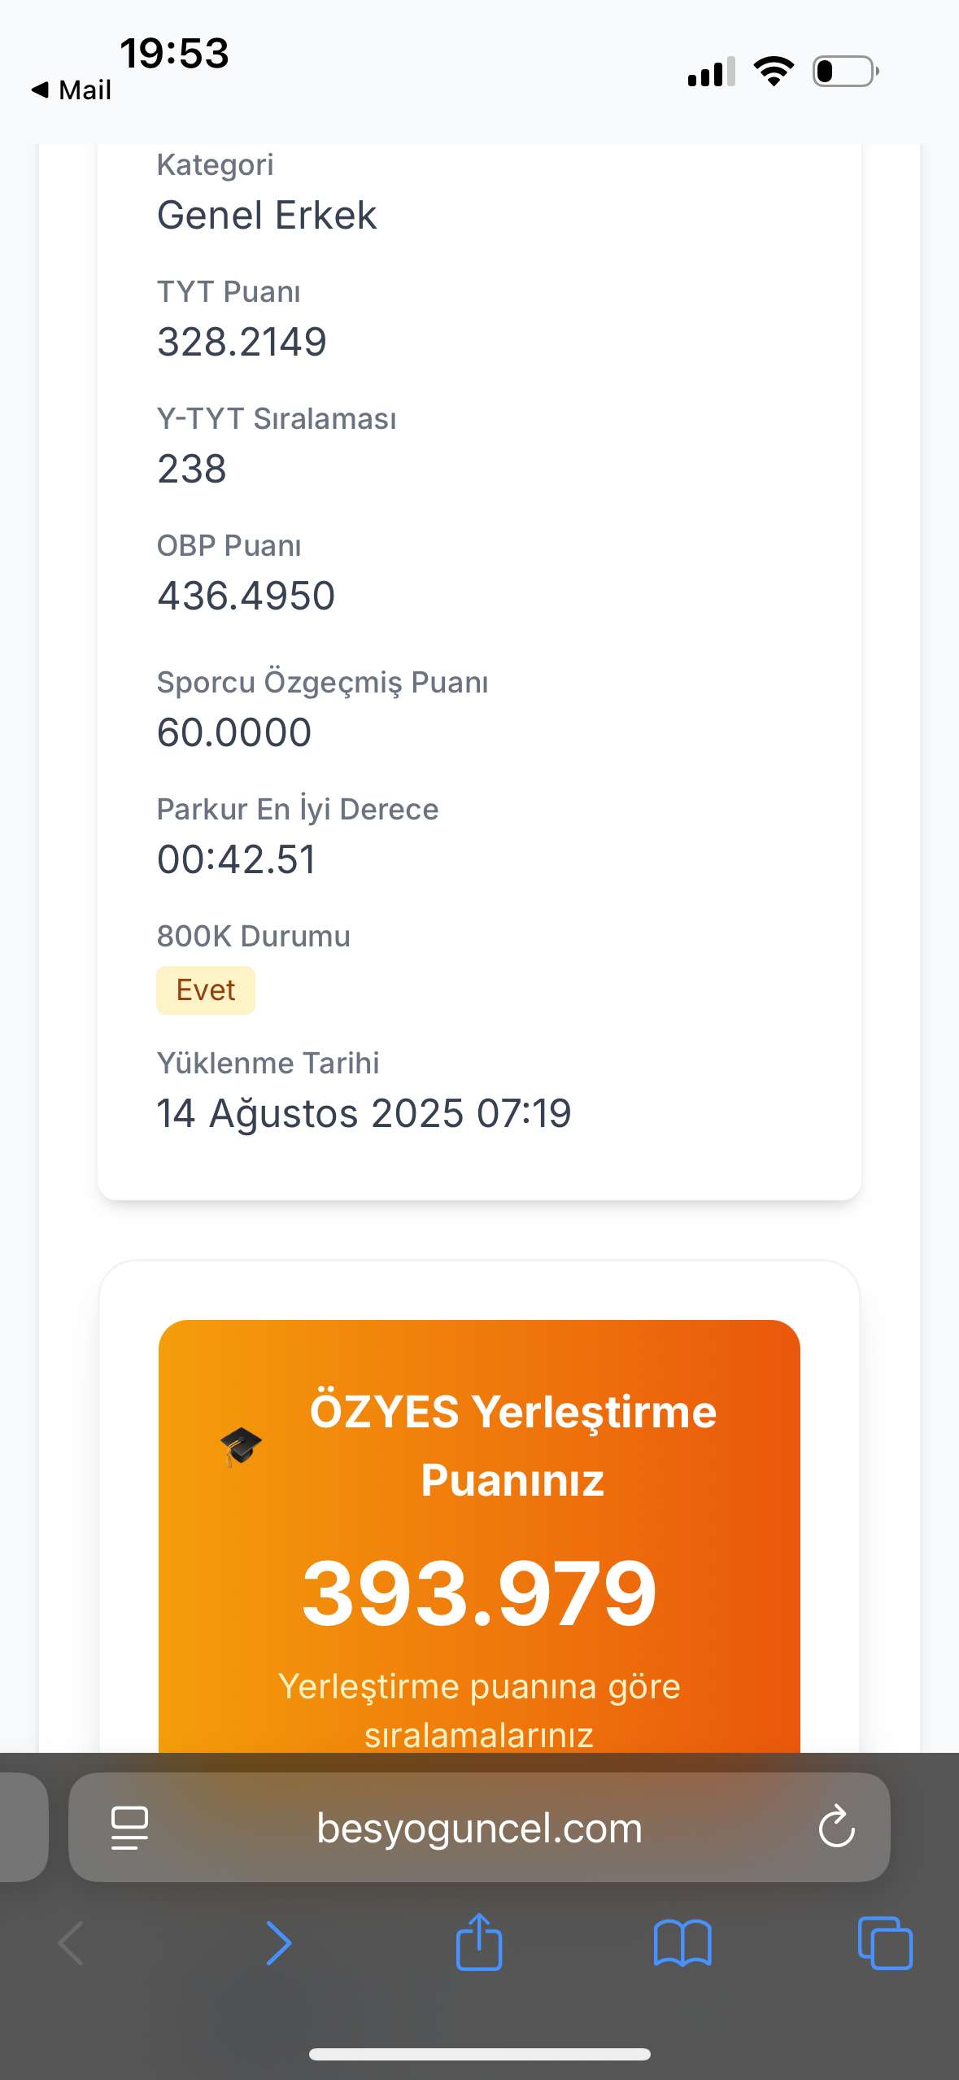Tap the adjacent tab edge beside address bar

click(x=24, y=1827)
